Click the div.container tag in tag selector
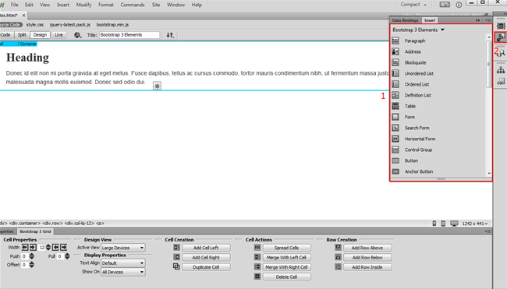The width and height of the screenshot is (507, 289). pyautogui.click(x=25, y=223)
